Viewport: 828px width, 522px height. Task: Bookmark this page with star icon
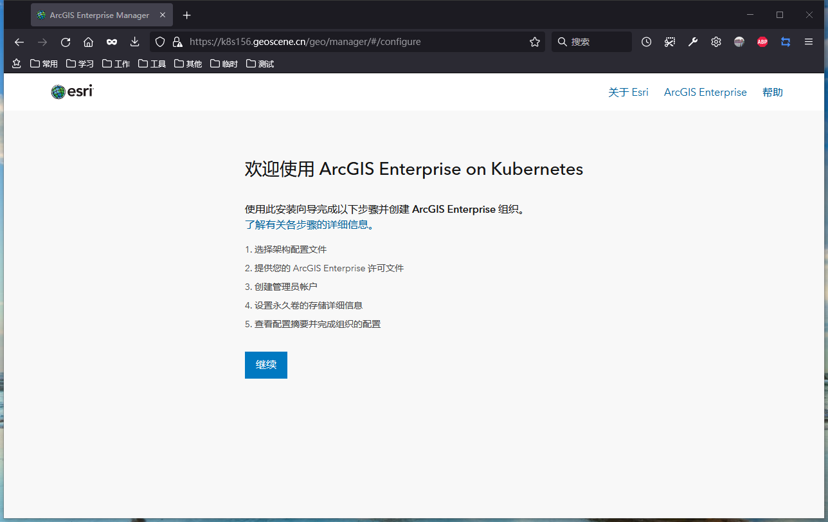tap(535, 42)
